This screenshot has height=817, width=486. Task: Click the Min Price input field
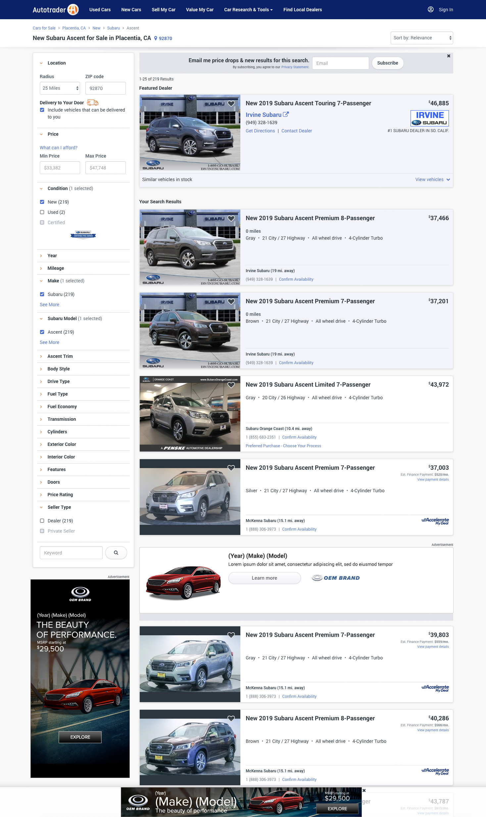pos(60,168)
